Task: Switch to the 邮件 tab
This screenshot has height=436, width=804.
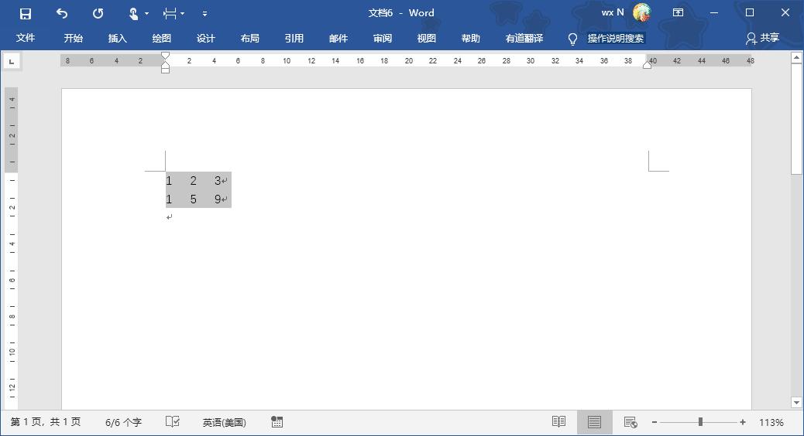Action: point(338,38)
